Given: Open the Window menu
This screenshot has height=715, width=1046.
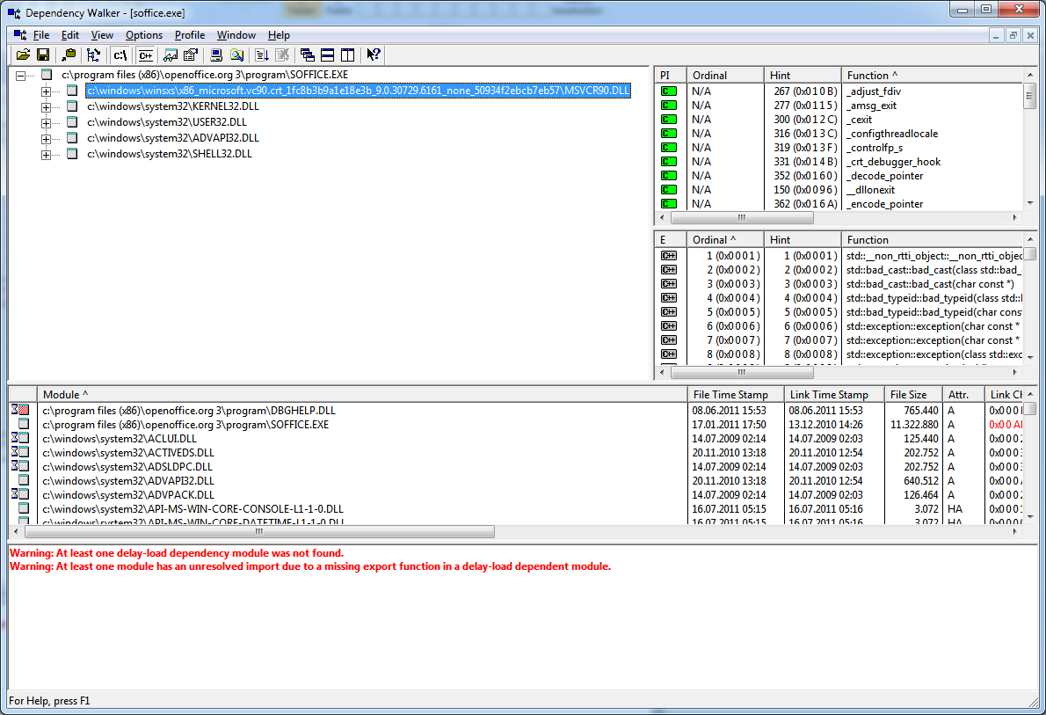Looking at the screenshot, I should pos(236,35).
